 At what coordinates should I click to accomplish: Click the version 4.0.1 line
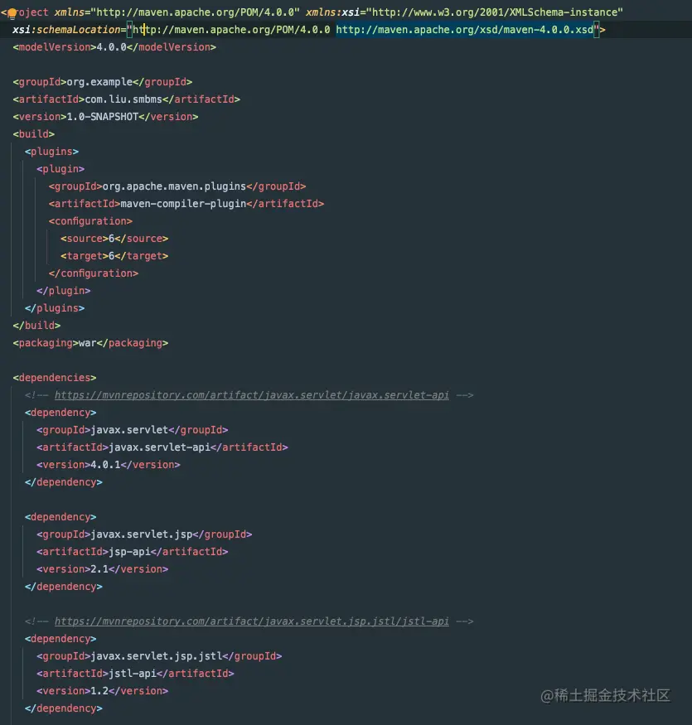pos(109,465)
